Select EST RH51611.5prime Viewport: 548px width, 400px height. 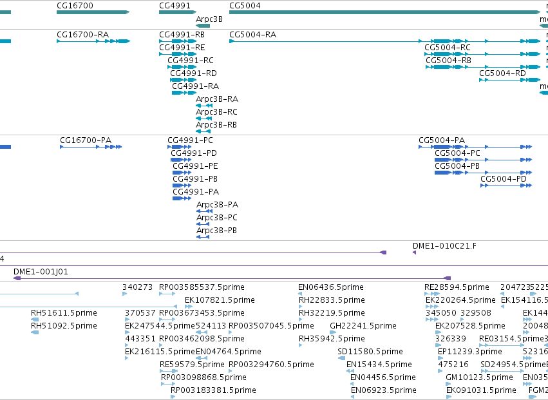[64, 313]
